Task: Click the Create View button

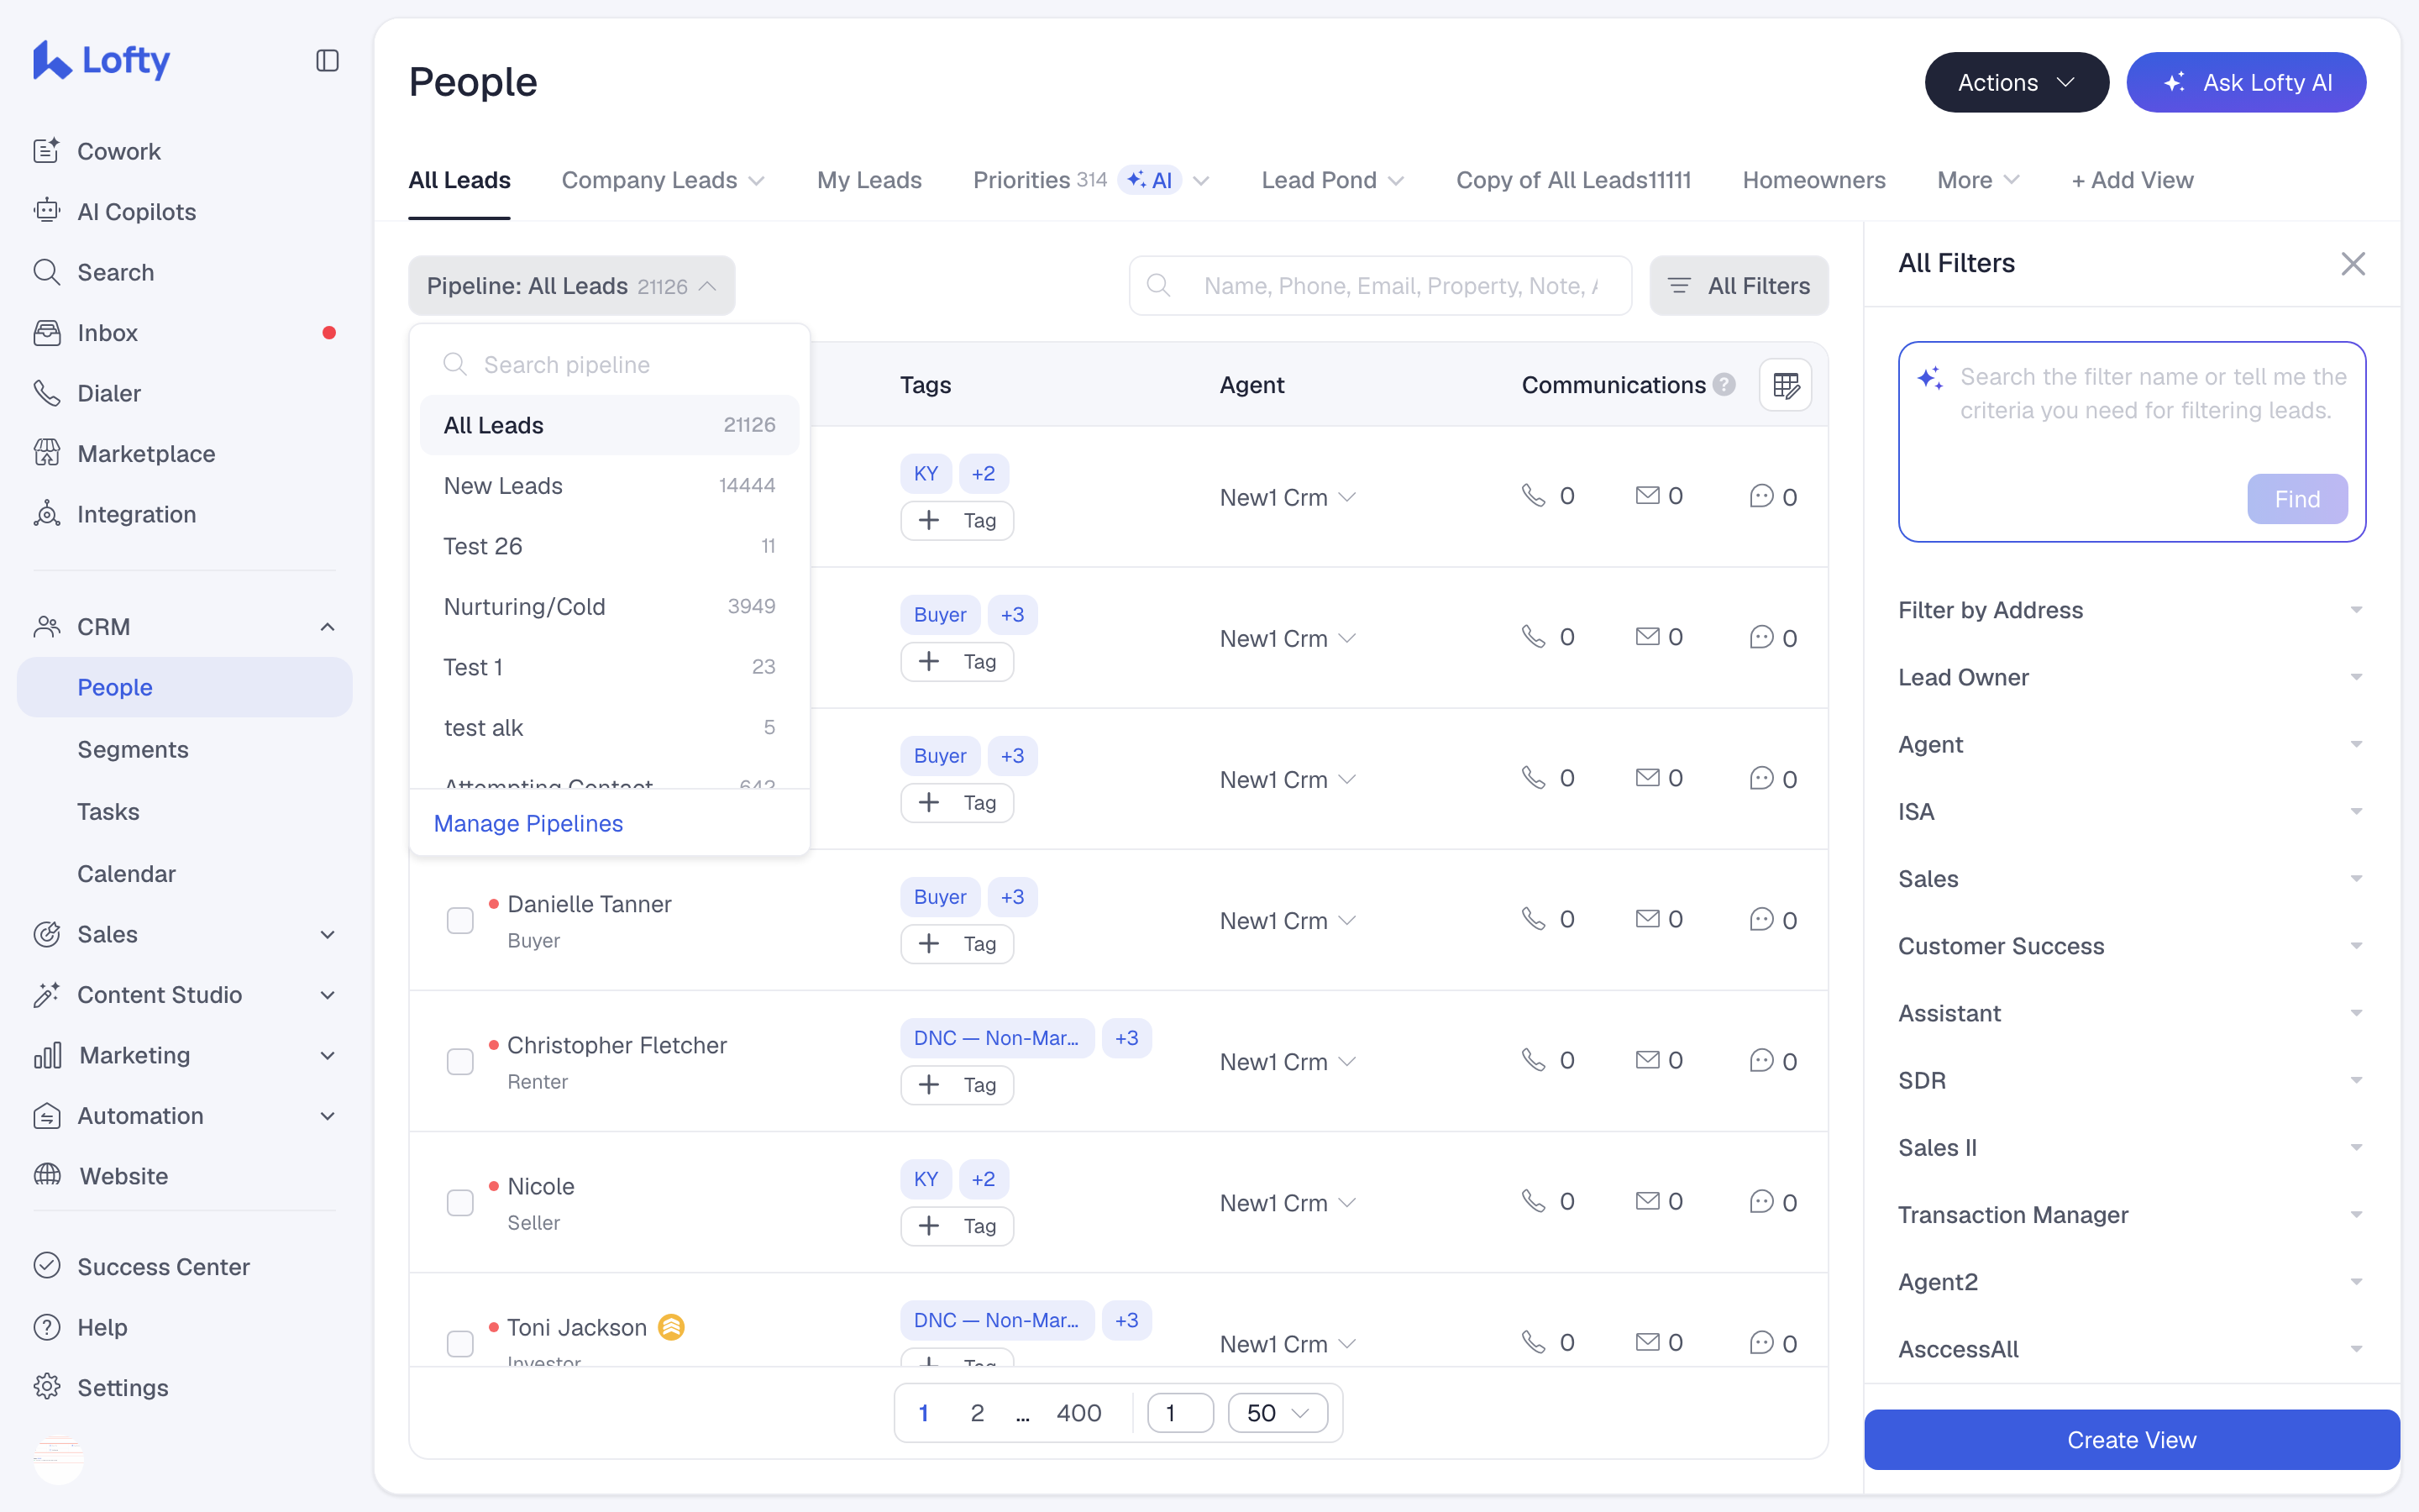Action: point(2131,1440)
